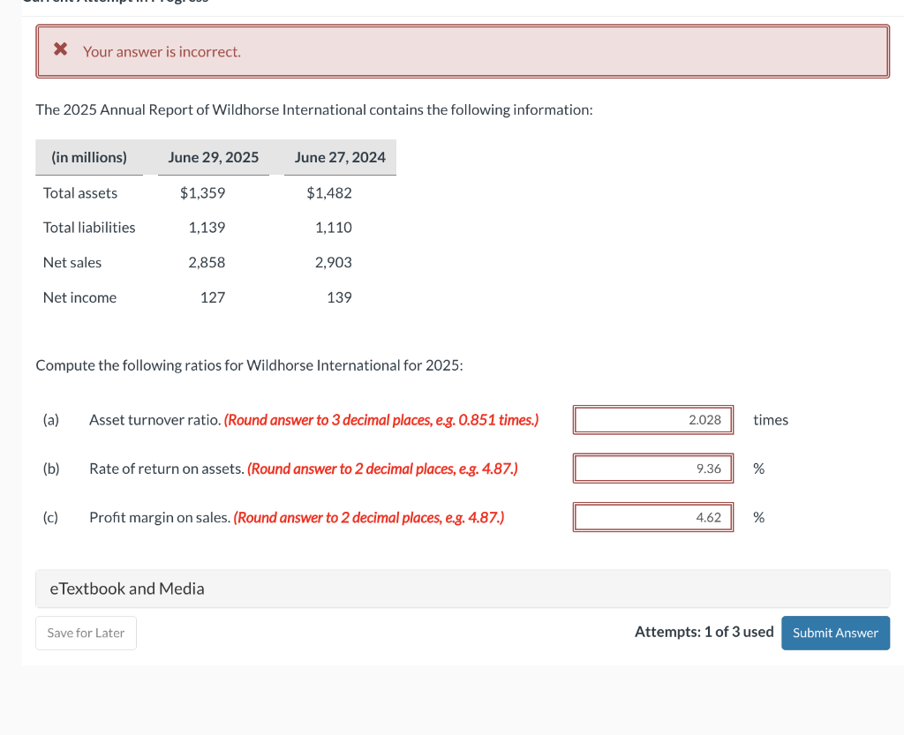
Task: Click the $1,359 total assets value
Action: coord(202,193)
